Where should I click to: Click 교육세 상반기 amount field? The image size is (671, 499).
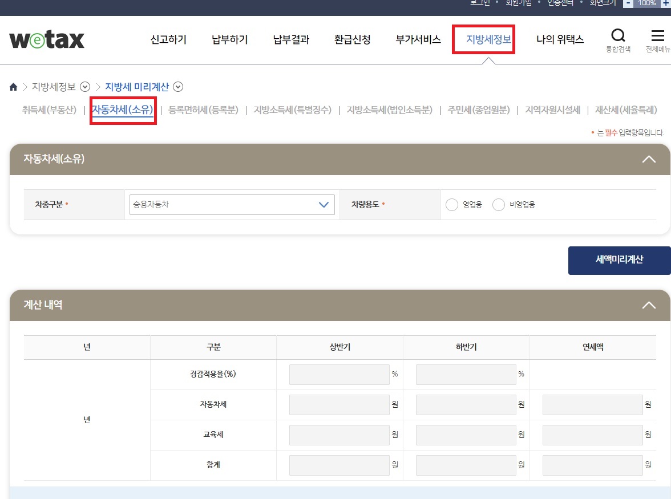[339, 435]
